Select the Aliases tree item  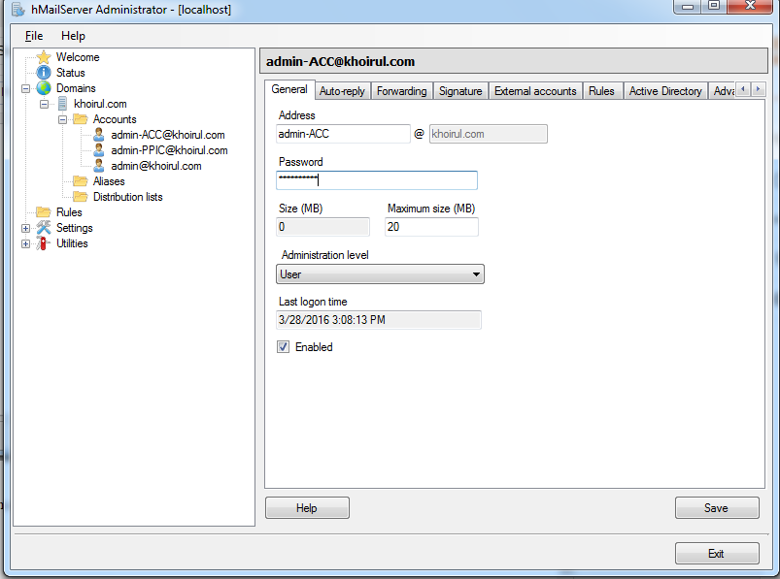109,181
